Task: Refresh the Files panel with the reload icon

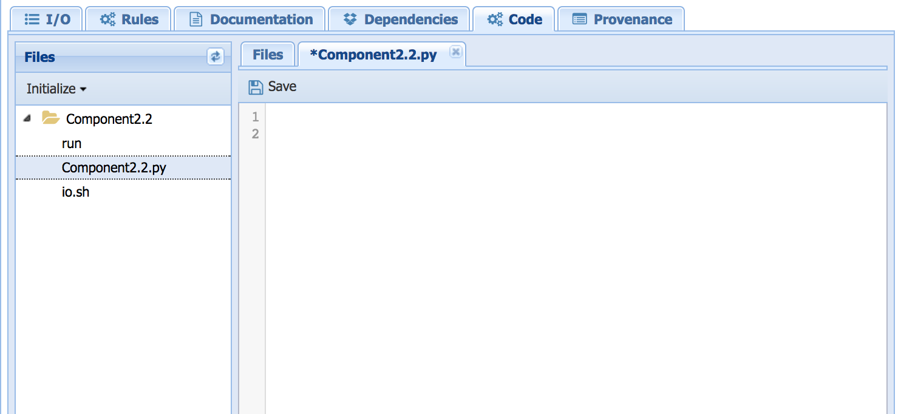Action: (215, 56)
